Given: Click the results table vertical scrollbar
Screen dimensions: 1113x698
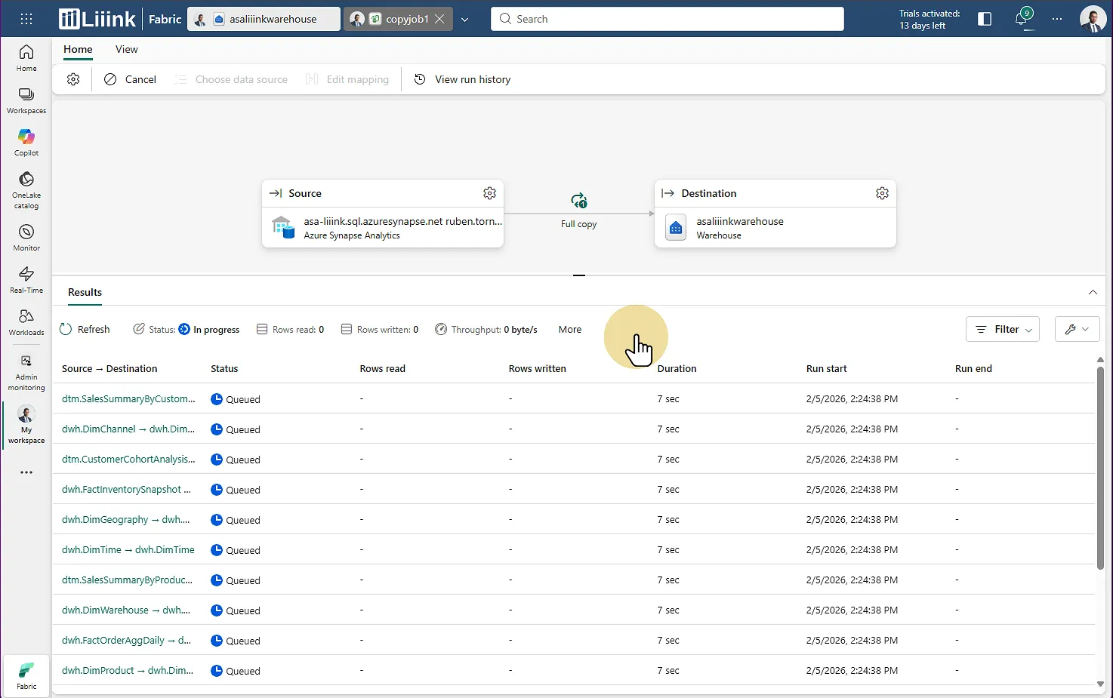Looking at the screenshot, I should [x=1100, y=468].
